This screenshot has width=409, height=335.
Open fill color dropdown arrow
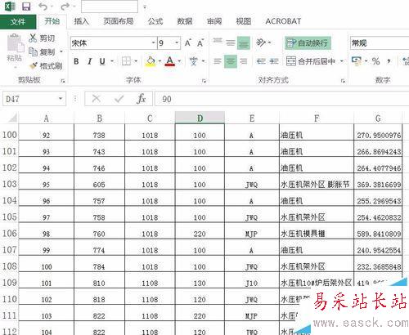[160, 61]
